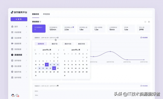The image size is (163, 99).
Task: Switch to the 单场数据 tab
Action: 46,14
